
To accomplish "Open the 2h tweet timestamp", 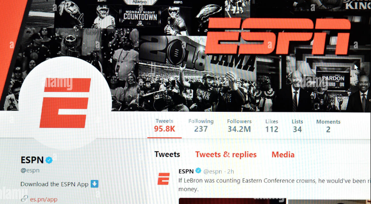I will [230, 171].
